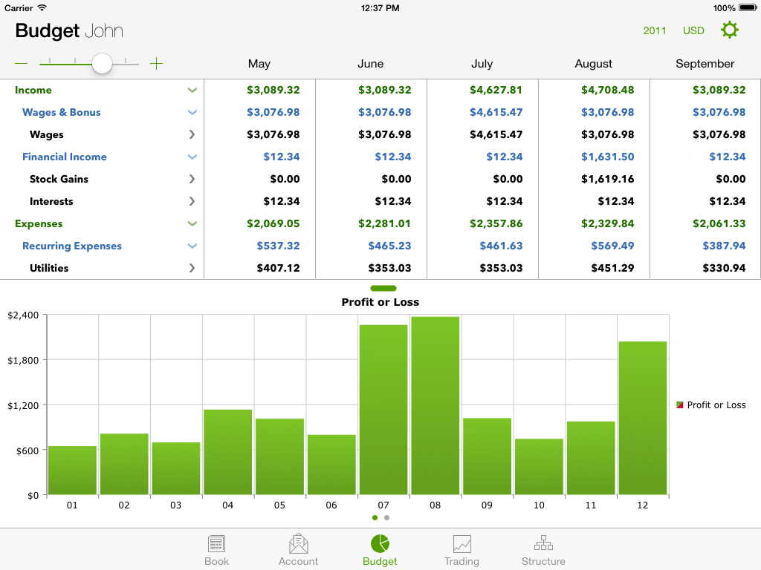Open the Trading chart icon

[462, 544]
